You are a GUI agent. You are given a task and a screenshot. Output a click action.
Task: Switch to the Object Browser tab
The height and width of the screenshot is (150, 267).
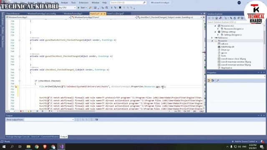click(13, 14)
